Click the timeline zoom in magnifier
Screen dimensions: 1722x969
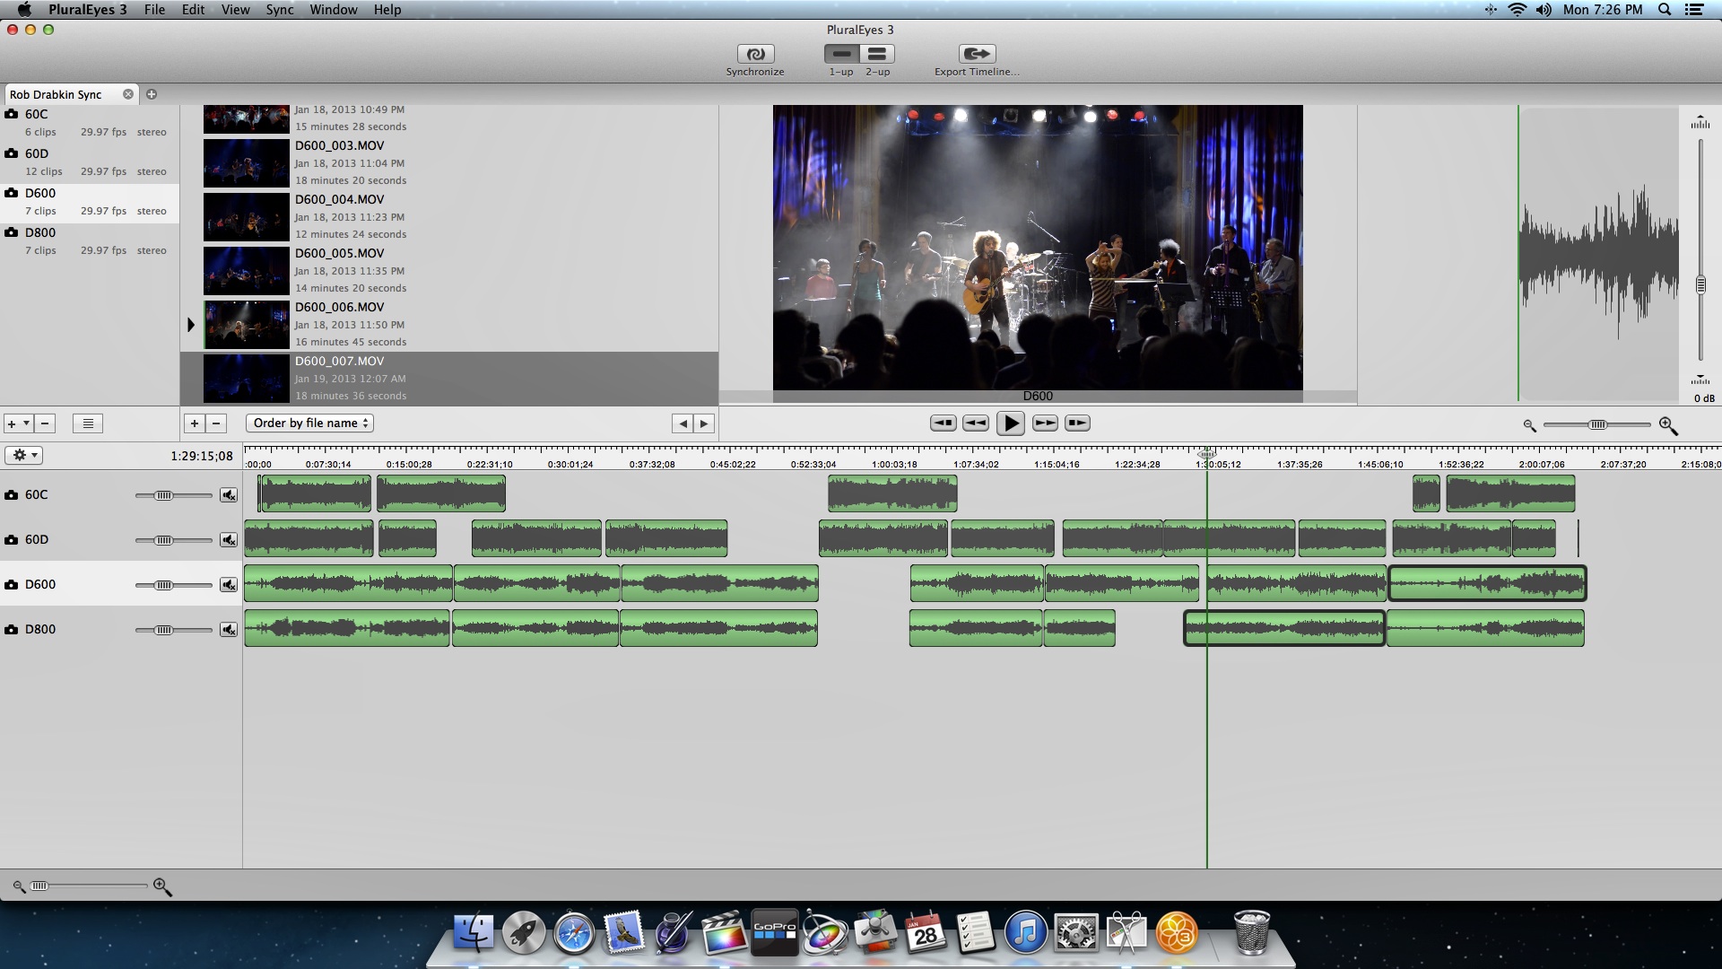coord(162,886)
